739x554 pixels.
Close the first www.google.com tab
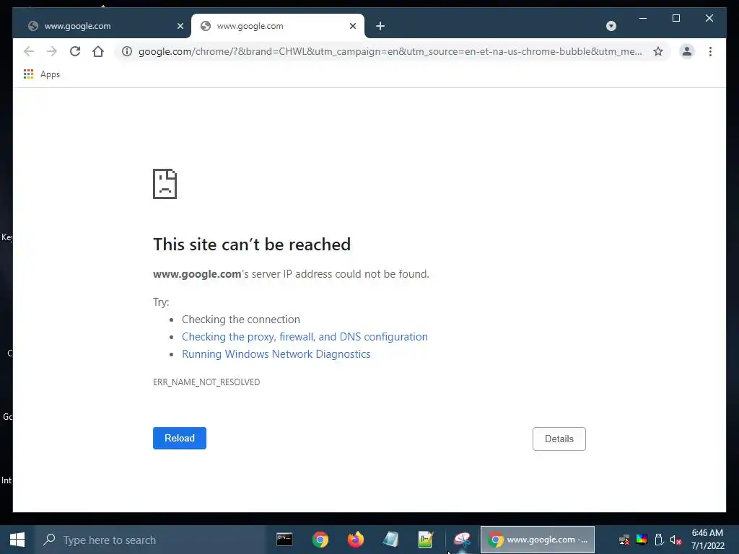[180, 26]
